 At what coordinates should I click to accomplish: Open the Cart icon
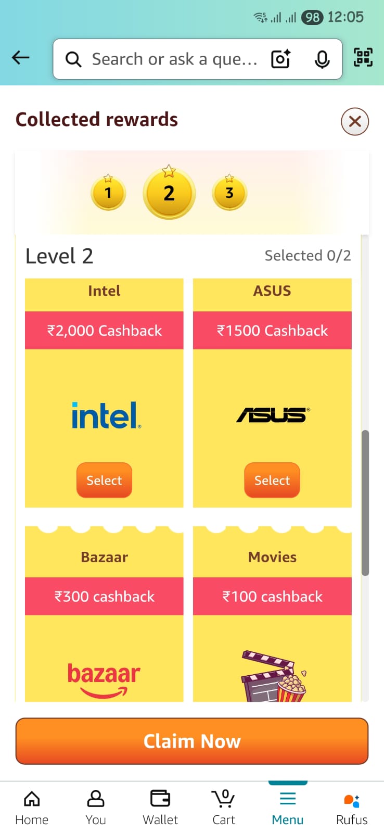224,807
